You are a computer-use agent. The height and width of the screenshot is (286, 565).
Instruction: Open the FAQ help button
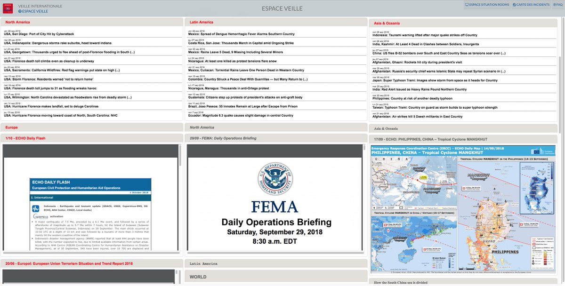557,5
